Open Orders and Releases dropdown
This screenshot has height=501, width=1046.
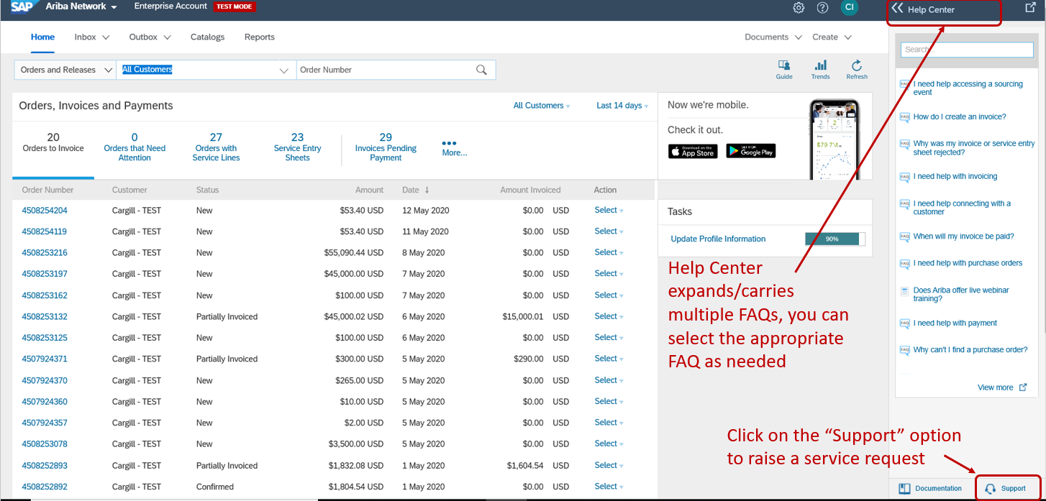click(x=65, y=70)
